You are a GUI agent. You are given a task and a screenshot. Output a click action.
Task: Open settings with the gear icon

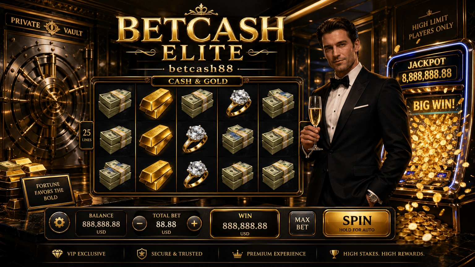pyautogui.click(x=59, y=222)
